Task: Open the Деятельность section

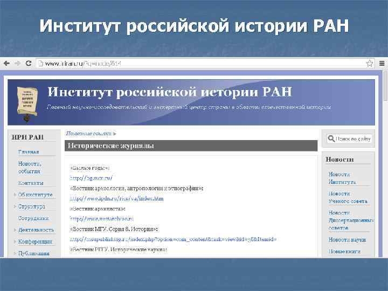Action: (36, 230)
